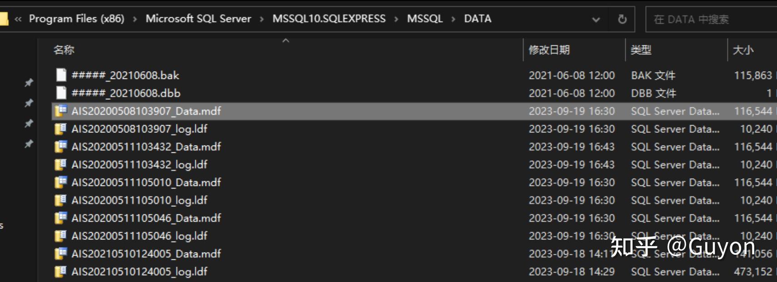Image resolution: width=777 pixels, height=282 pixels.
Task: Sort by the 名称 column header
Action: coord(64,50)
